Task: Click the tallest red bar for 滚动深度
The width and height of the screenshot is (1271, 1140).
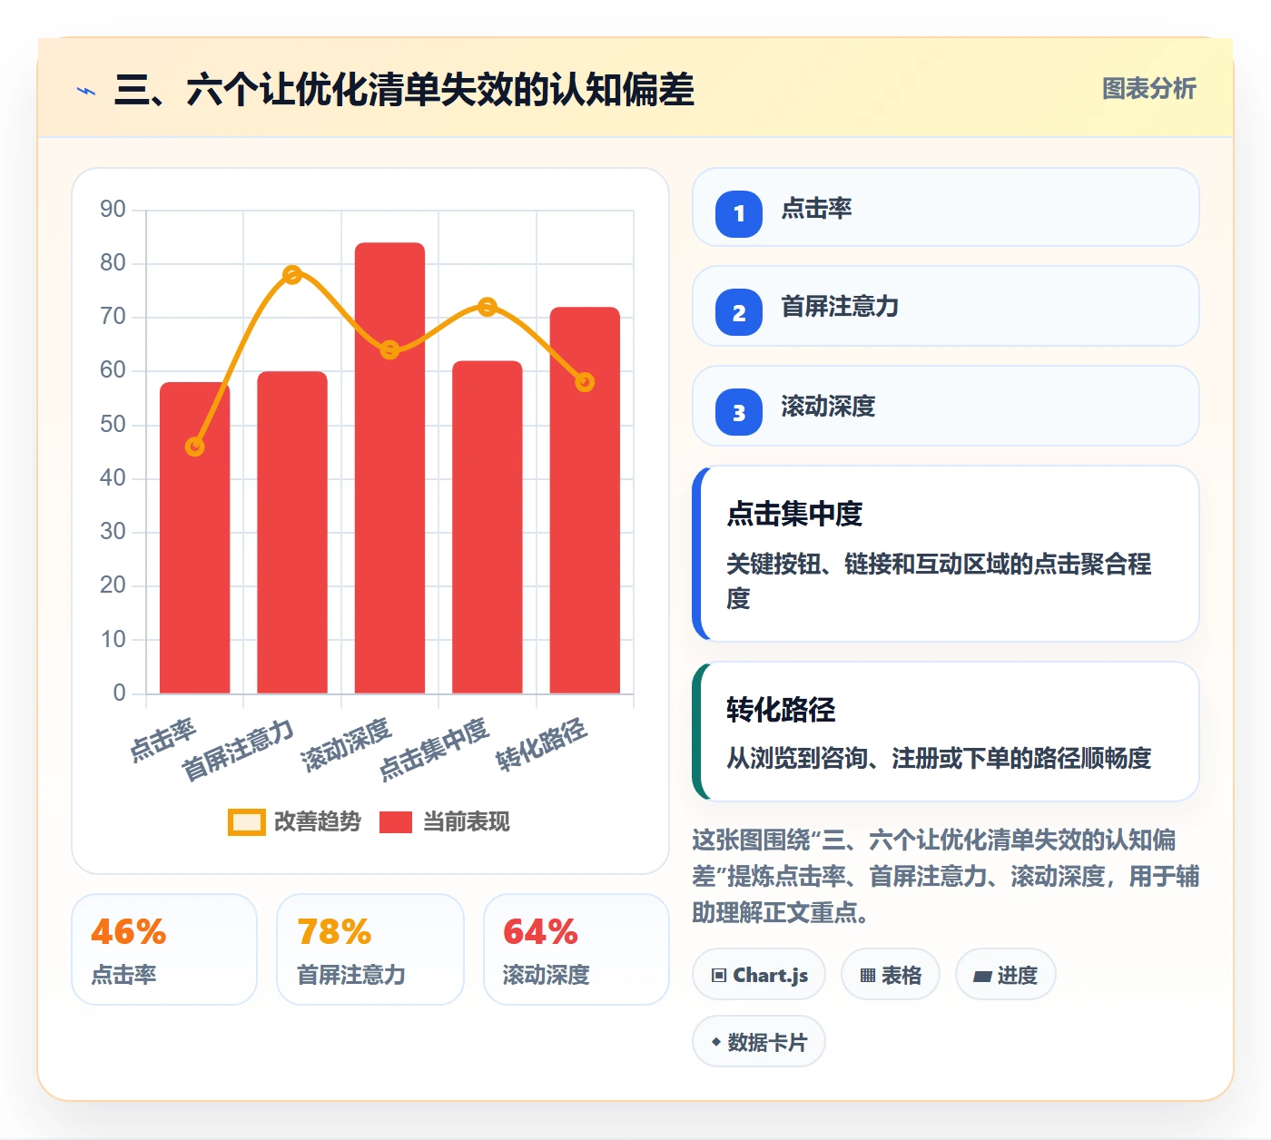Action: pyautogui.click(x=389, y=468)
